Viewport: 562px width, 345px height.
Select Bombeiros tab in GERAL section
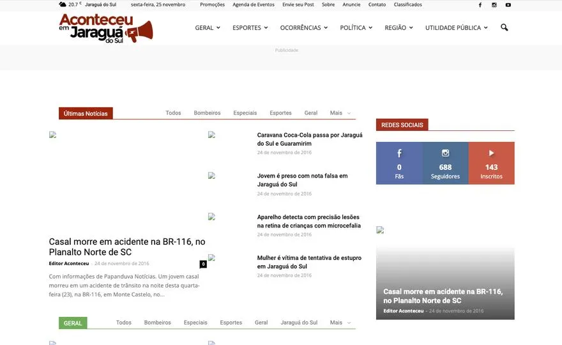[x=158, y=323]
